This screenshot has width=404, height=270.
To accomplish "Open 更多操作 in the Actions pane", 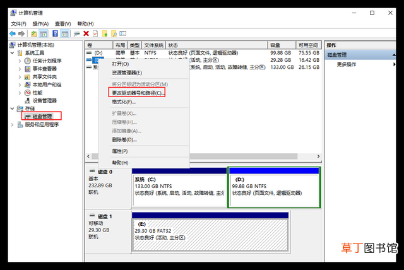I will pyautogui.click(x=347, y=64).
